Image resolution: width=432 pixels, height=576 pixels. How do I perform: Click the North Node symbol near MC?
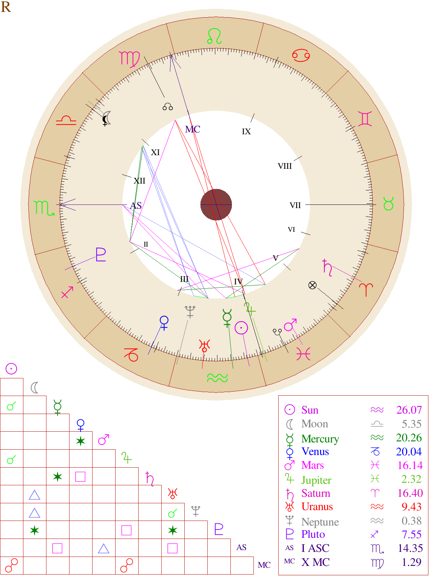[168, 107]
